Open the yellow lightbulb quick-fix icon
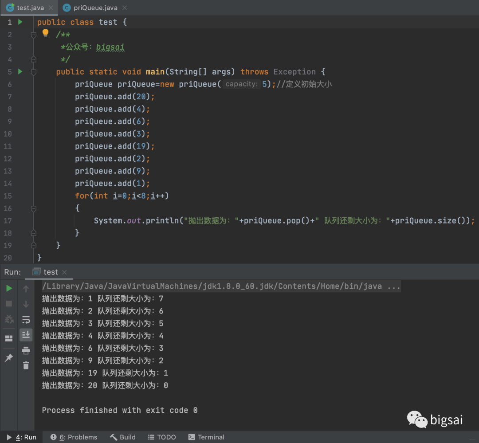 (x=45, y=33)
